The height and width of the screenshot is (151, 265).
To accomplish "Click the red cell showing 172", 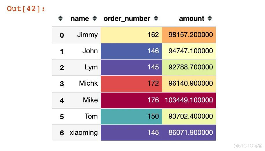I will point(131,84).
